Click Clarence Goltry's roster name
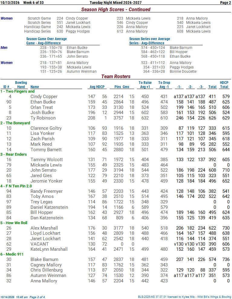Screen dimensions: 232x299 click(46, 128)
